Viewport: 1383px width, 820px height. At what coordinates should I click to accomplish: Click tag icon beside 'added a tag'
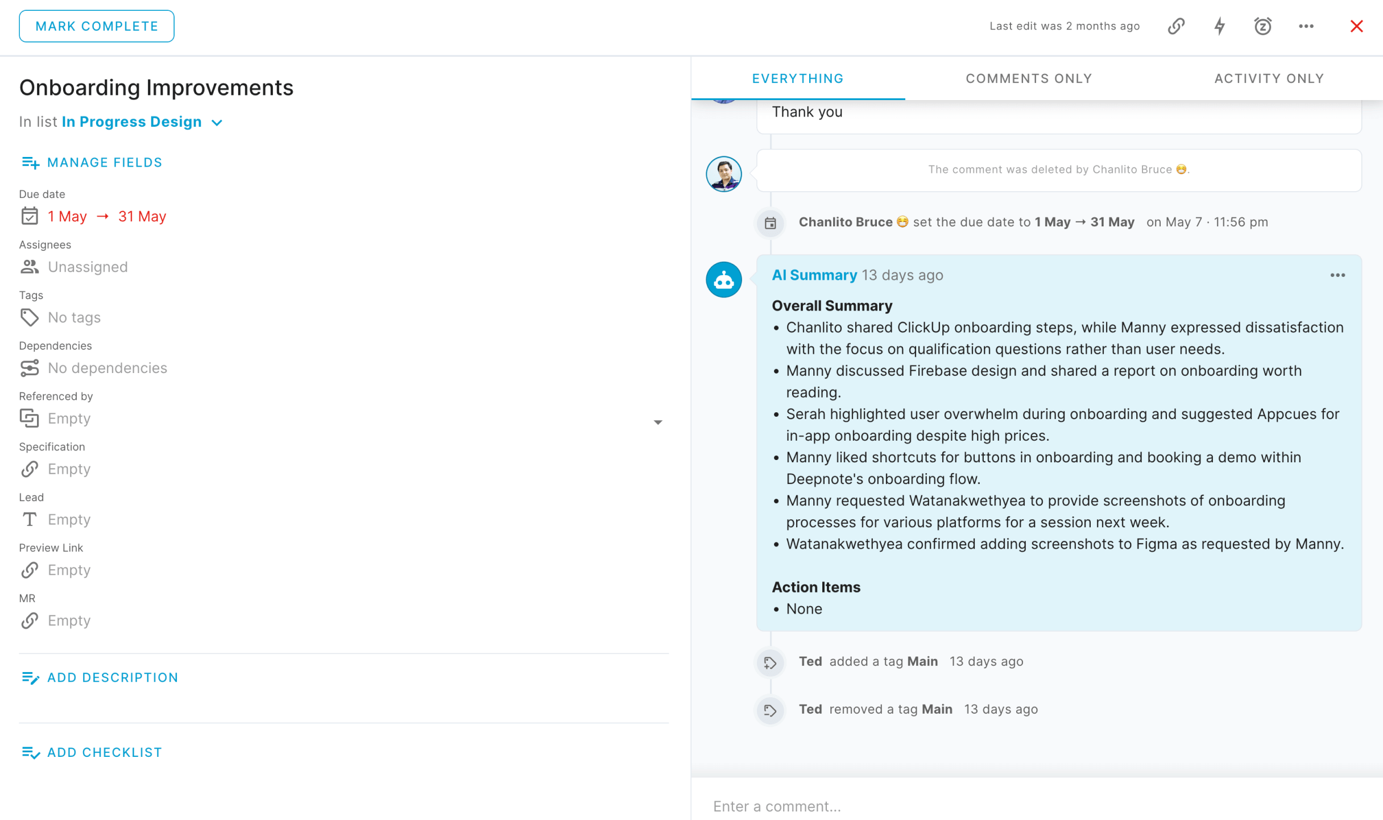point(770,662)
